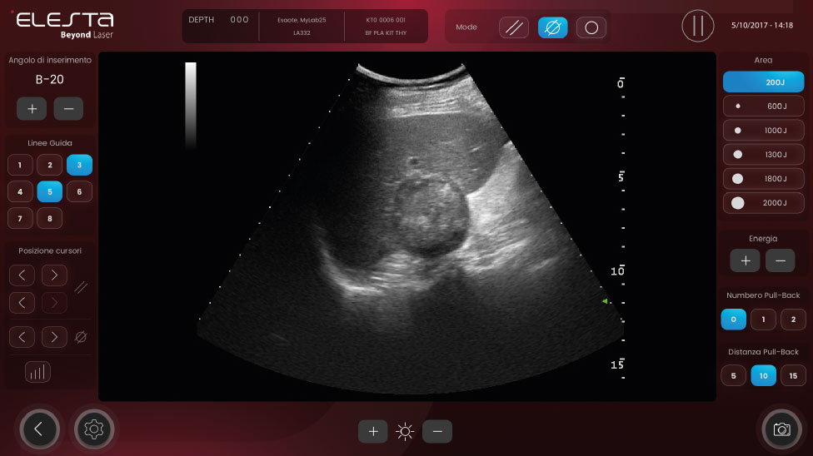The image size is (813, 456).
Task: Decrease the image brightness with minus
Action: click(437, 431)
